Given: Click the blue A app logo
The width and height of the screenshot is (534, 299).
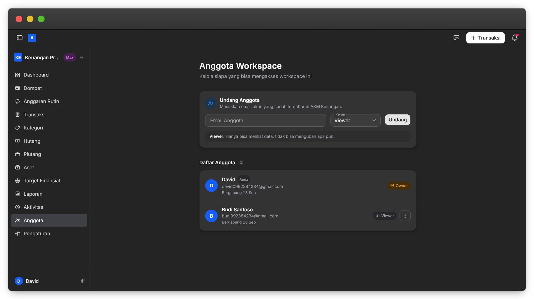Looking at the screenshot, I should (x=32, y=38).
